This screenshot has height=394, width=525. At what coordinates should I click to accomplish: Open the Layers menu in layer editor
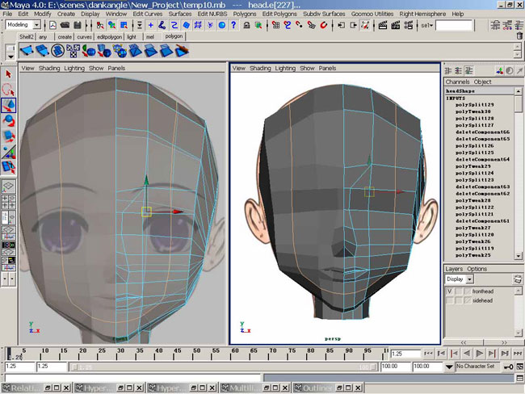click(454, 269)
